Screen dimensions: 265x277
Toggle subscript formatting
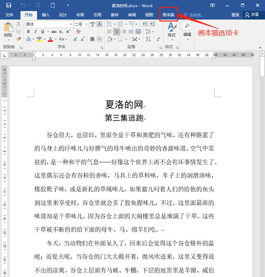61,32
